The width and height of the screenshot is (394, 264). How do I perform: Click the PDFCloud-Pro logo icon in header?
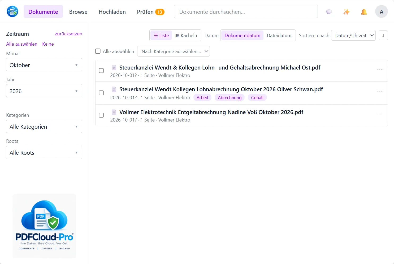[x=12, y=11]
